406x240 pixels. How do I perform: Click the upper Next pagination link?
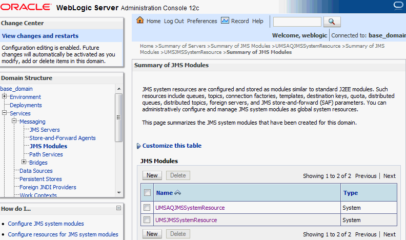(390, 176)
